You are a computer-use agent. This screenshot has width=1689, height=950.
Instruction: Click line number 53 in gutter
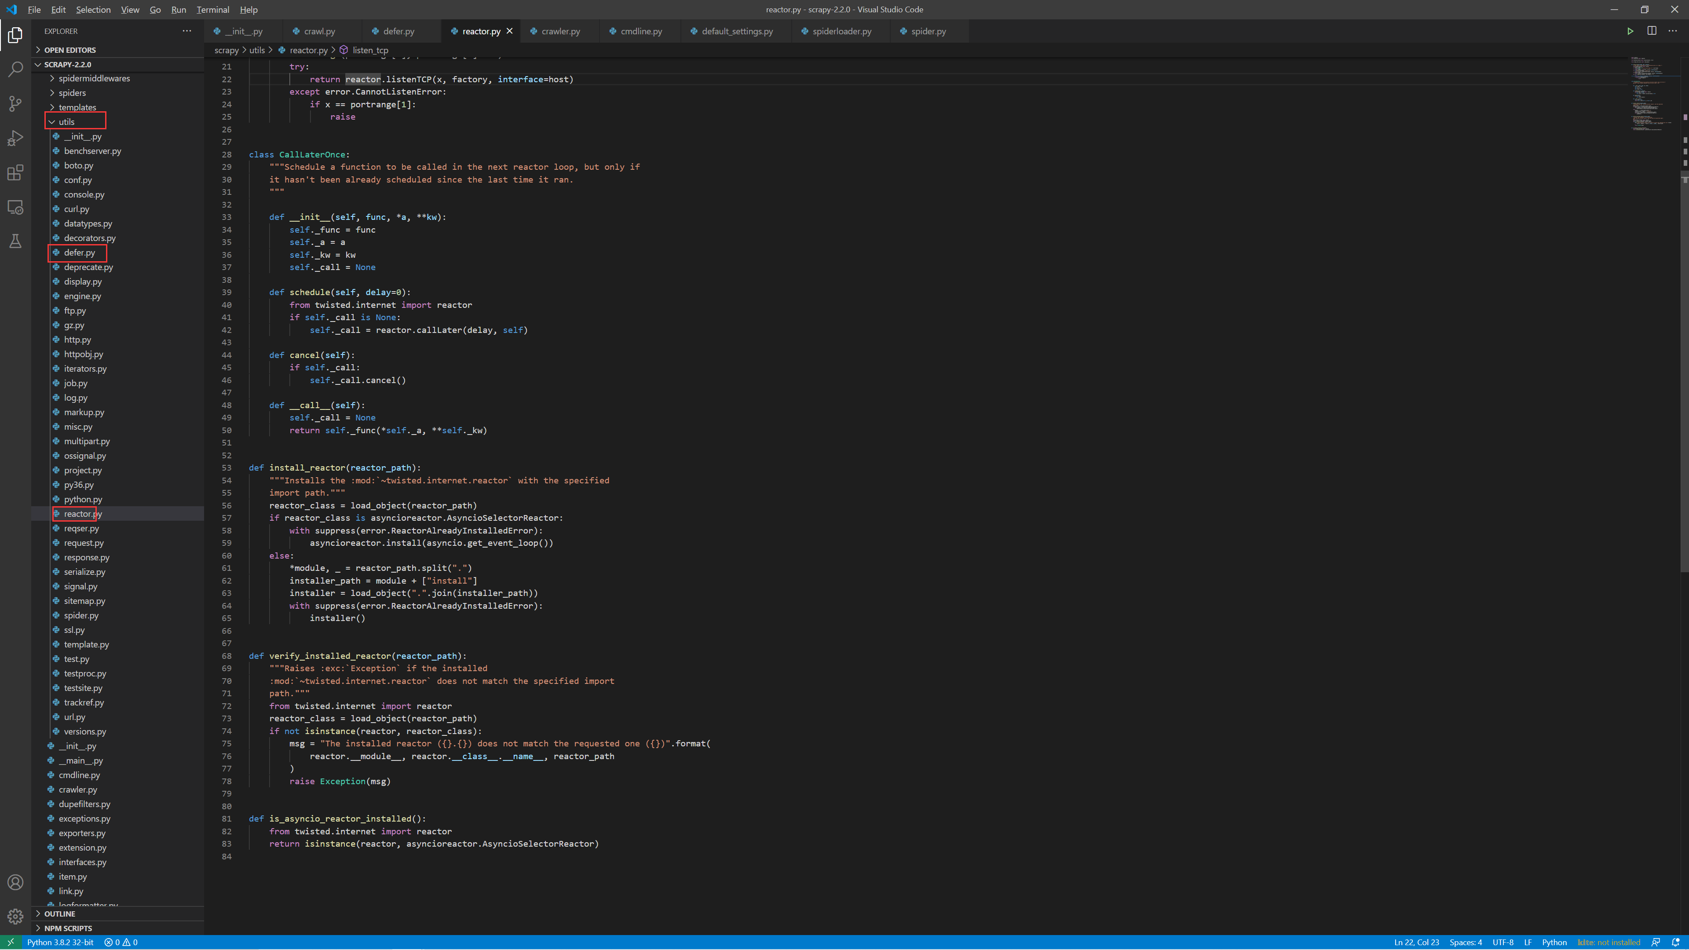click(x=226, y=468)
